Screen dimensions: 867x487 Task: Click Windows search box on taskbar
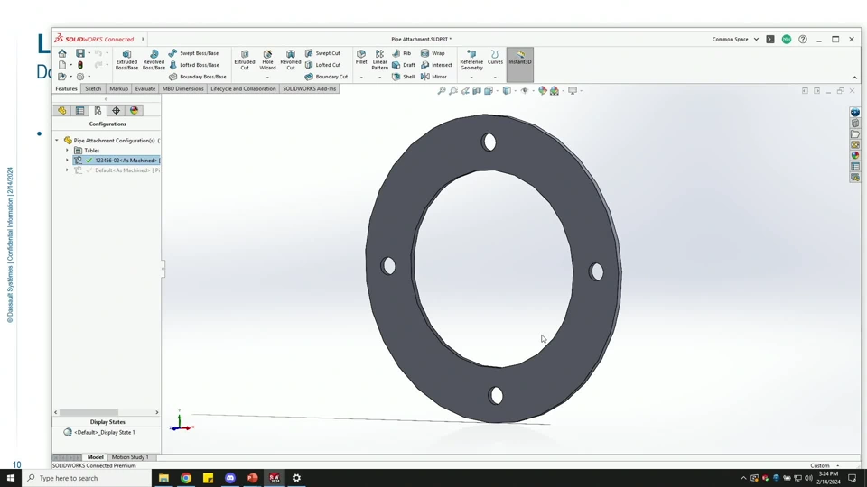click(x=87, y=478)
